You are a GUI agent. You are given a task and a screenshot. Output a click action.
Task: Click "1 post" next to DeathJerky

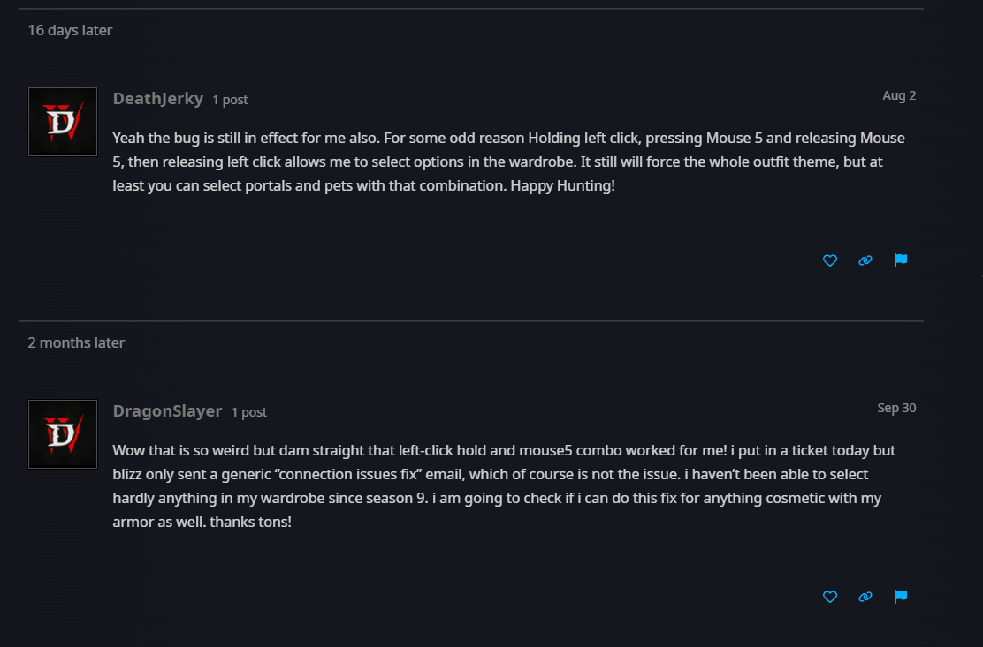(x=230, y=100)
